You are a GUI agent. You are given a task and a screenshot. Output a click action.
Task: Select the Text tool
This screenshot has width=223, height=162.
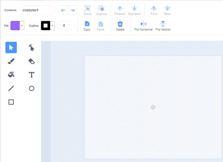tap(31, 75)
